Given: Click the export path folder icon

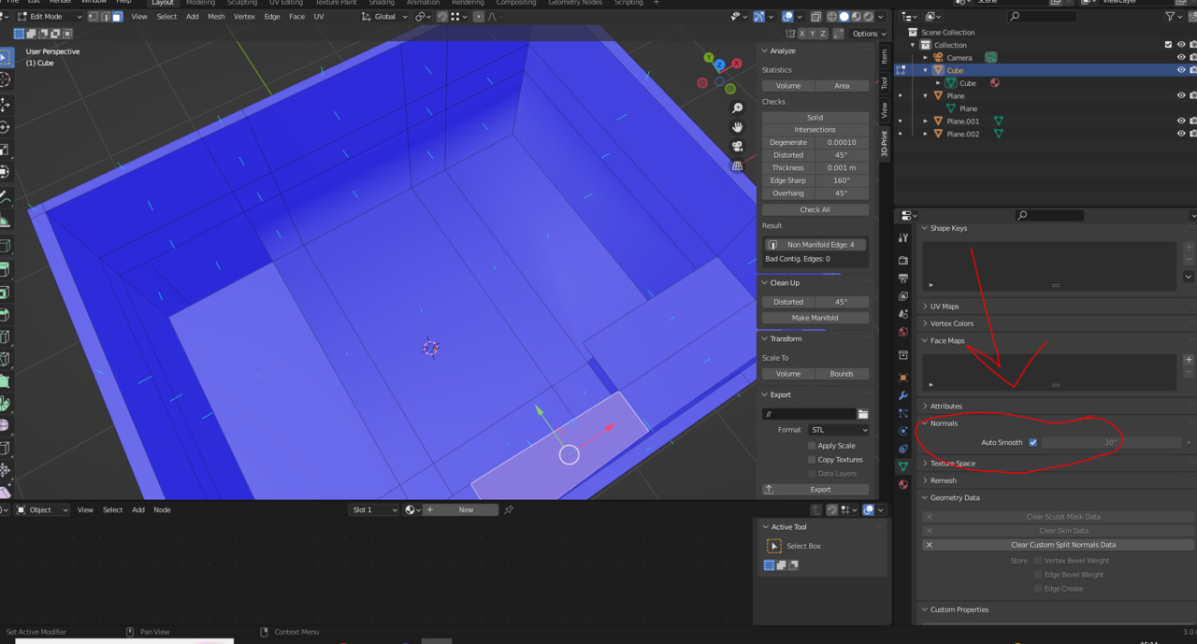Looking at the screenshot, I should pyautogui.click(x=863, y=414).
